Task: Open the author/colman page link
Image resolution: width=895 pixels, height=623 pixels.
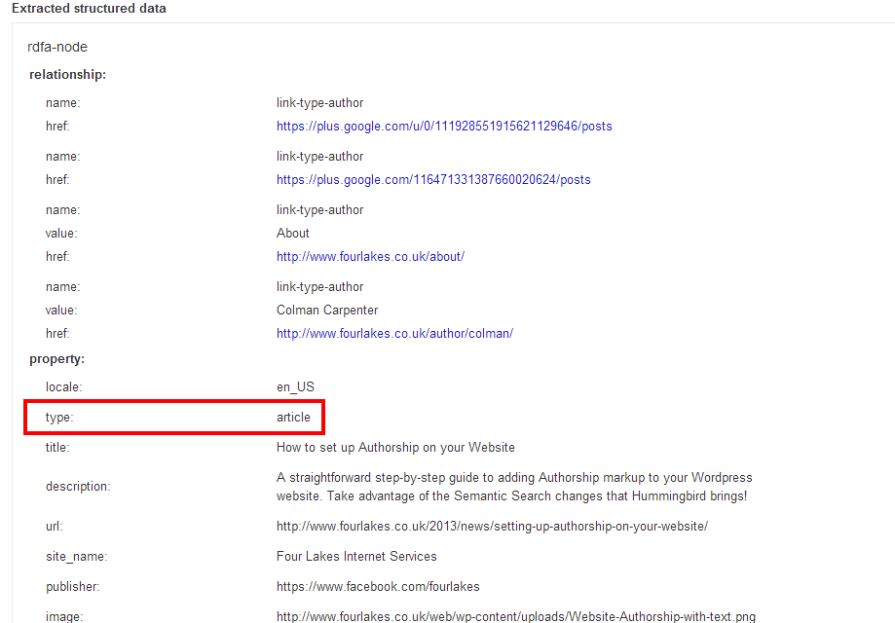Action: pyautogui.click(x=394, y=334)
